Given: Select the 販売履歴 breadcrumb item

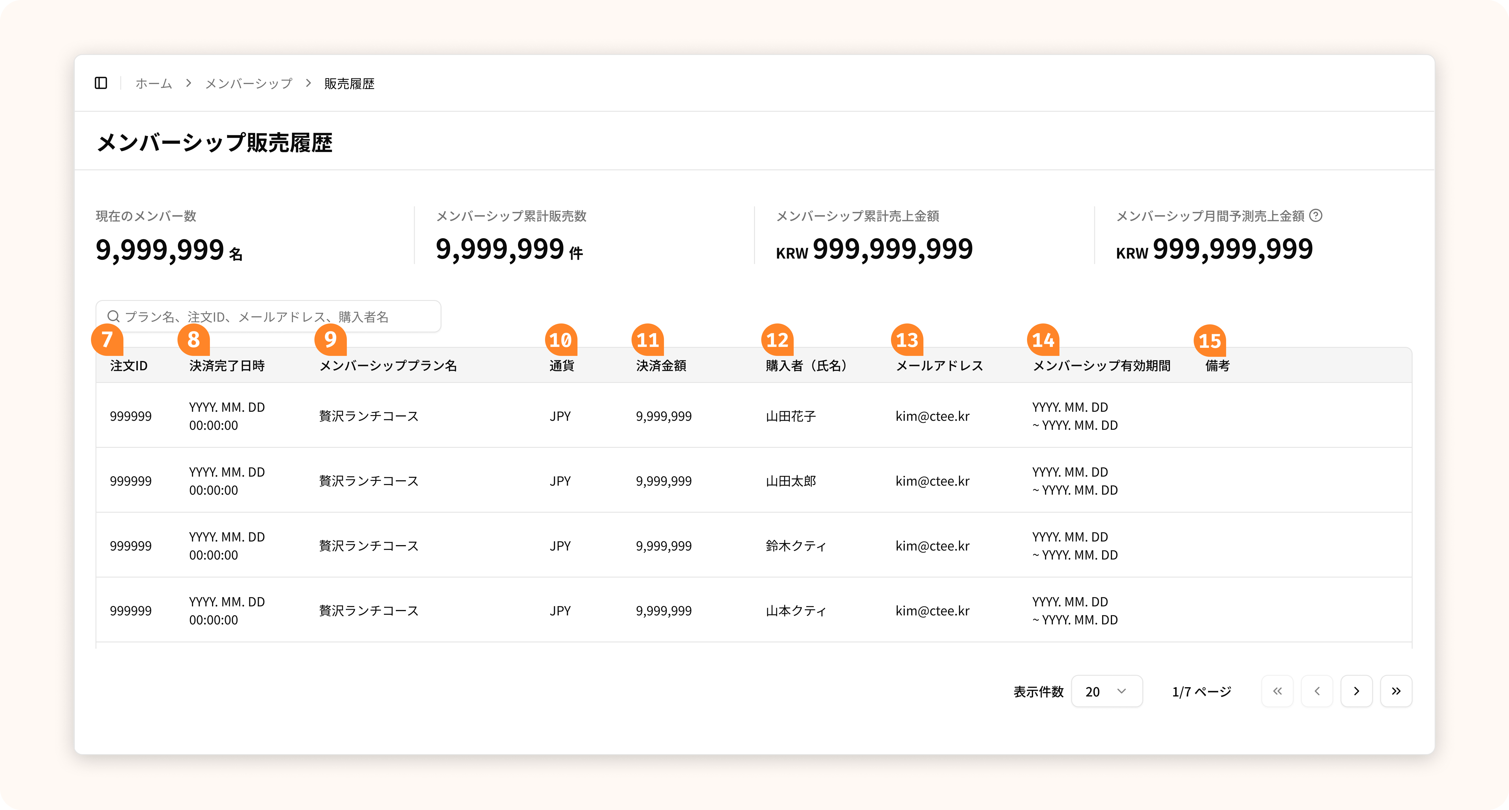Looking at the screenshot, I should 349,84.
